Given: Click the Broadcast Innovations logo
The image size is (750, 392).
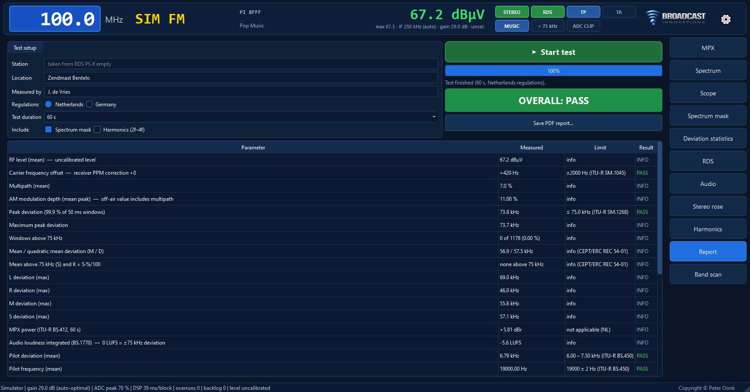Looking at the screenshot, I should [x=675, y=17].
